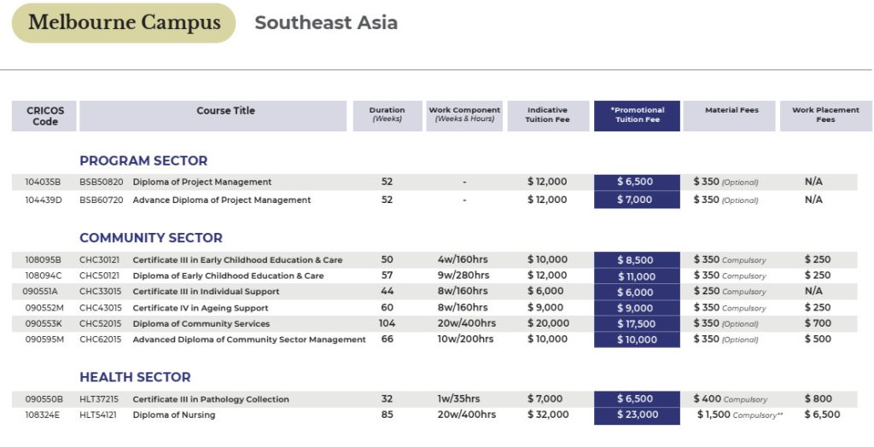
Task: Select the Duration (Weeks) column header
Action: 387,114
